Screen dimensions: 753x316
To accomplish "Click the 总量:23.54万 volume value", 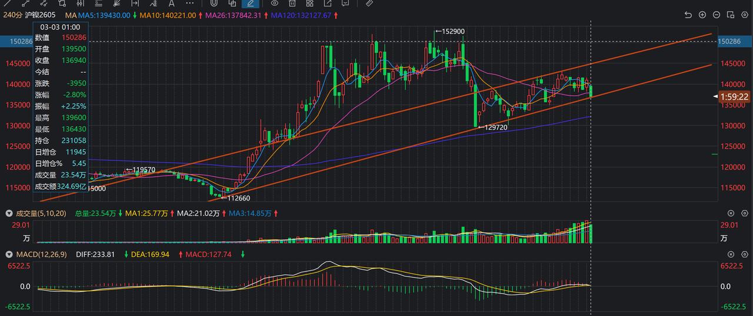I will 95,213.
